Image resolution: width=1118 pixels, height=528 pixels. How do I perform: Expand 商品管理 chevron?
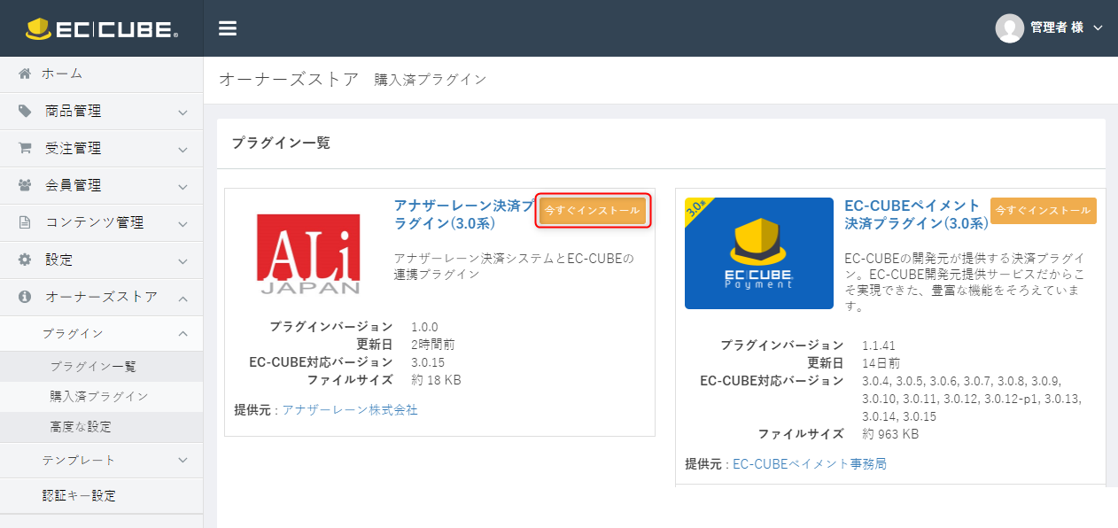coord(182,113)
